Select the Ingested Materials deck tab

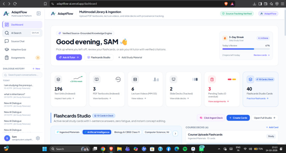click(x=68, y=132)
